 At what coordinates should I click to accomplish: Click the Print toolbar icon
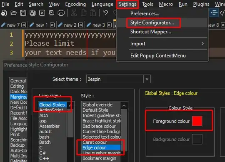point(61,13)
